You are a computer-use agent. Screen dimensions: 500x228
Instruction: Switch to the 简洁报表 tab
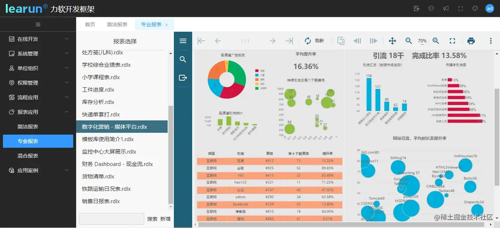(x=117, y=24)
